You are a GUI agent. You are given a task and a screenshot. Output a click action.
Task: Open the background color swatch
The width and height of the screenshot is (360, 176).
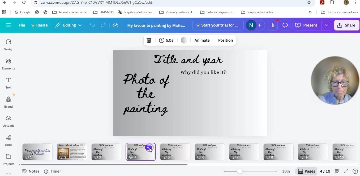[x=184, y=40]
